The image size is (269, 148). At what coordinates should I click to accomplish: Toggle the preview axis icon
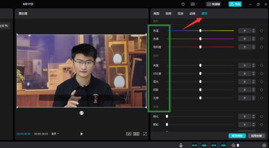(x=223, y=145)
